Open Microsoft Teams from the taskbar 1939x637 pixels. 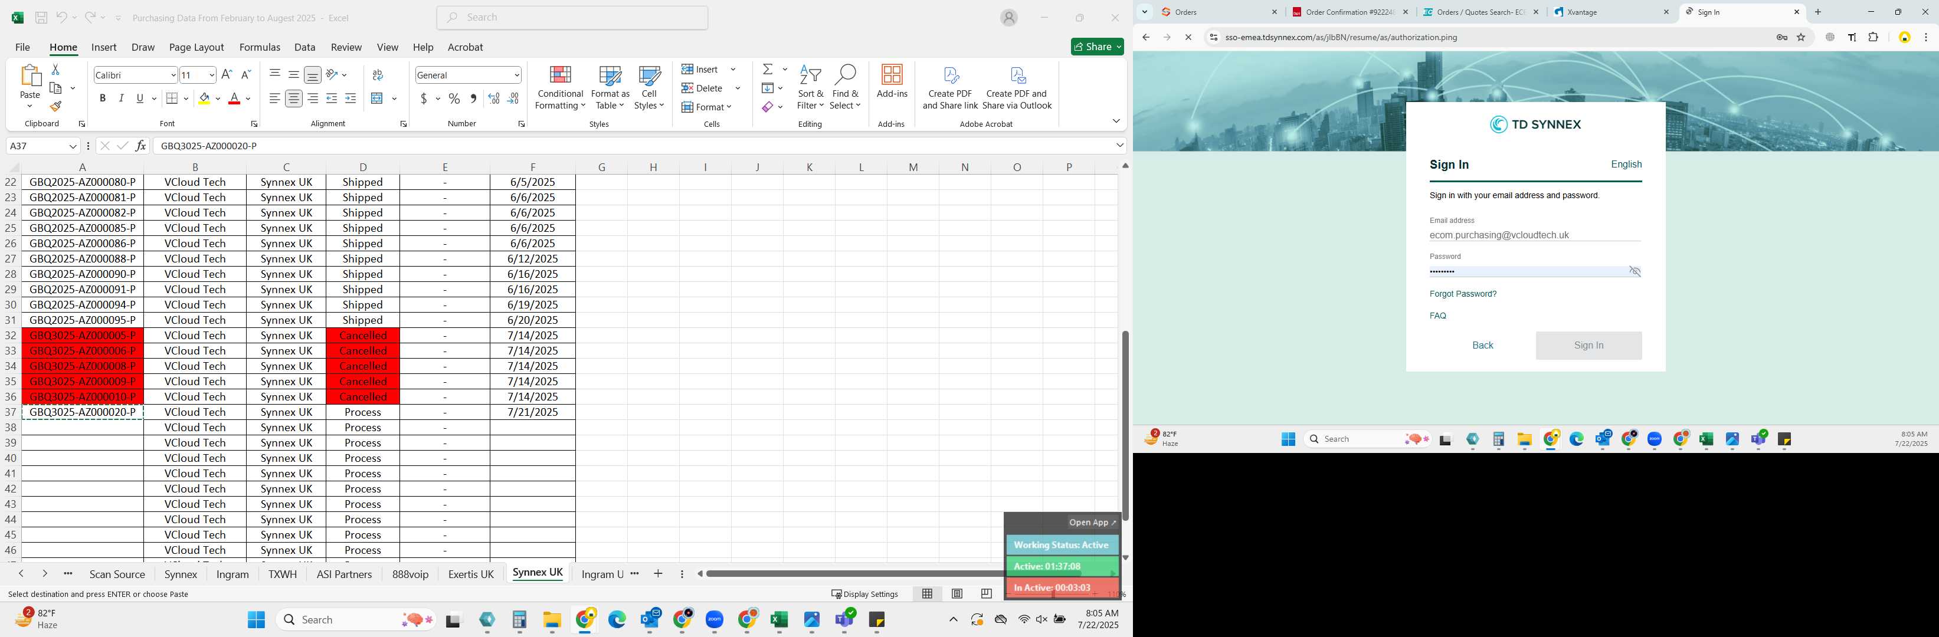pos(844,620)
